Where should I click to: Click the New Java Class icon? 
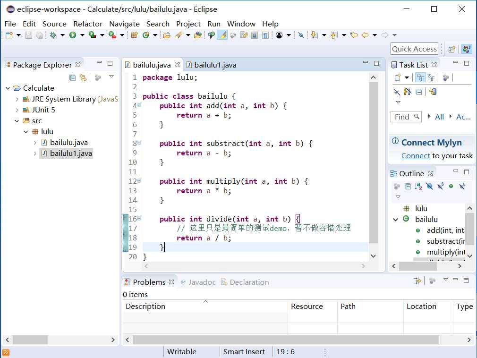tap(146, 35)
